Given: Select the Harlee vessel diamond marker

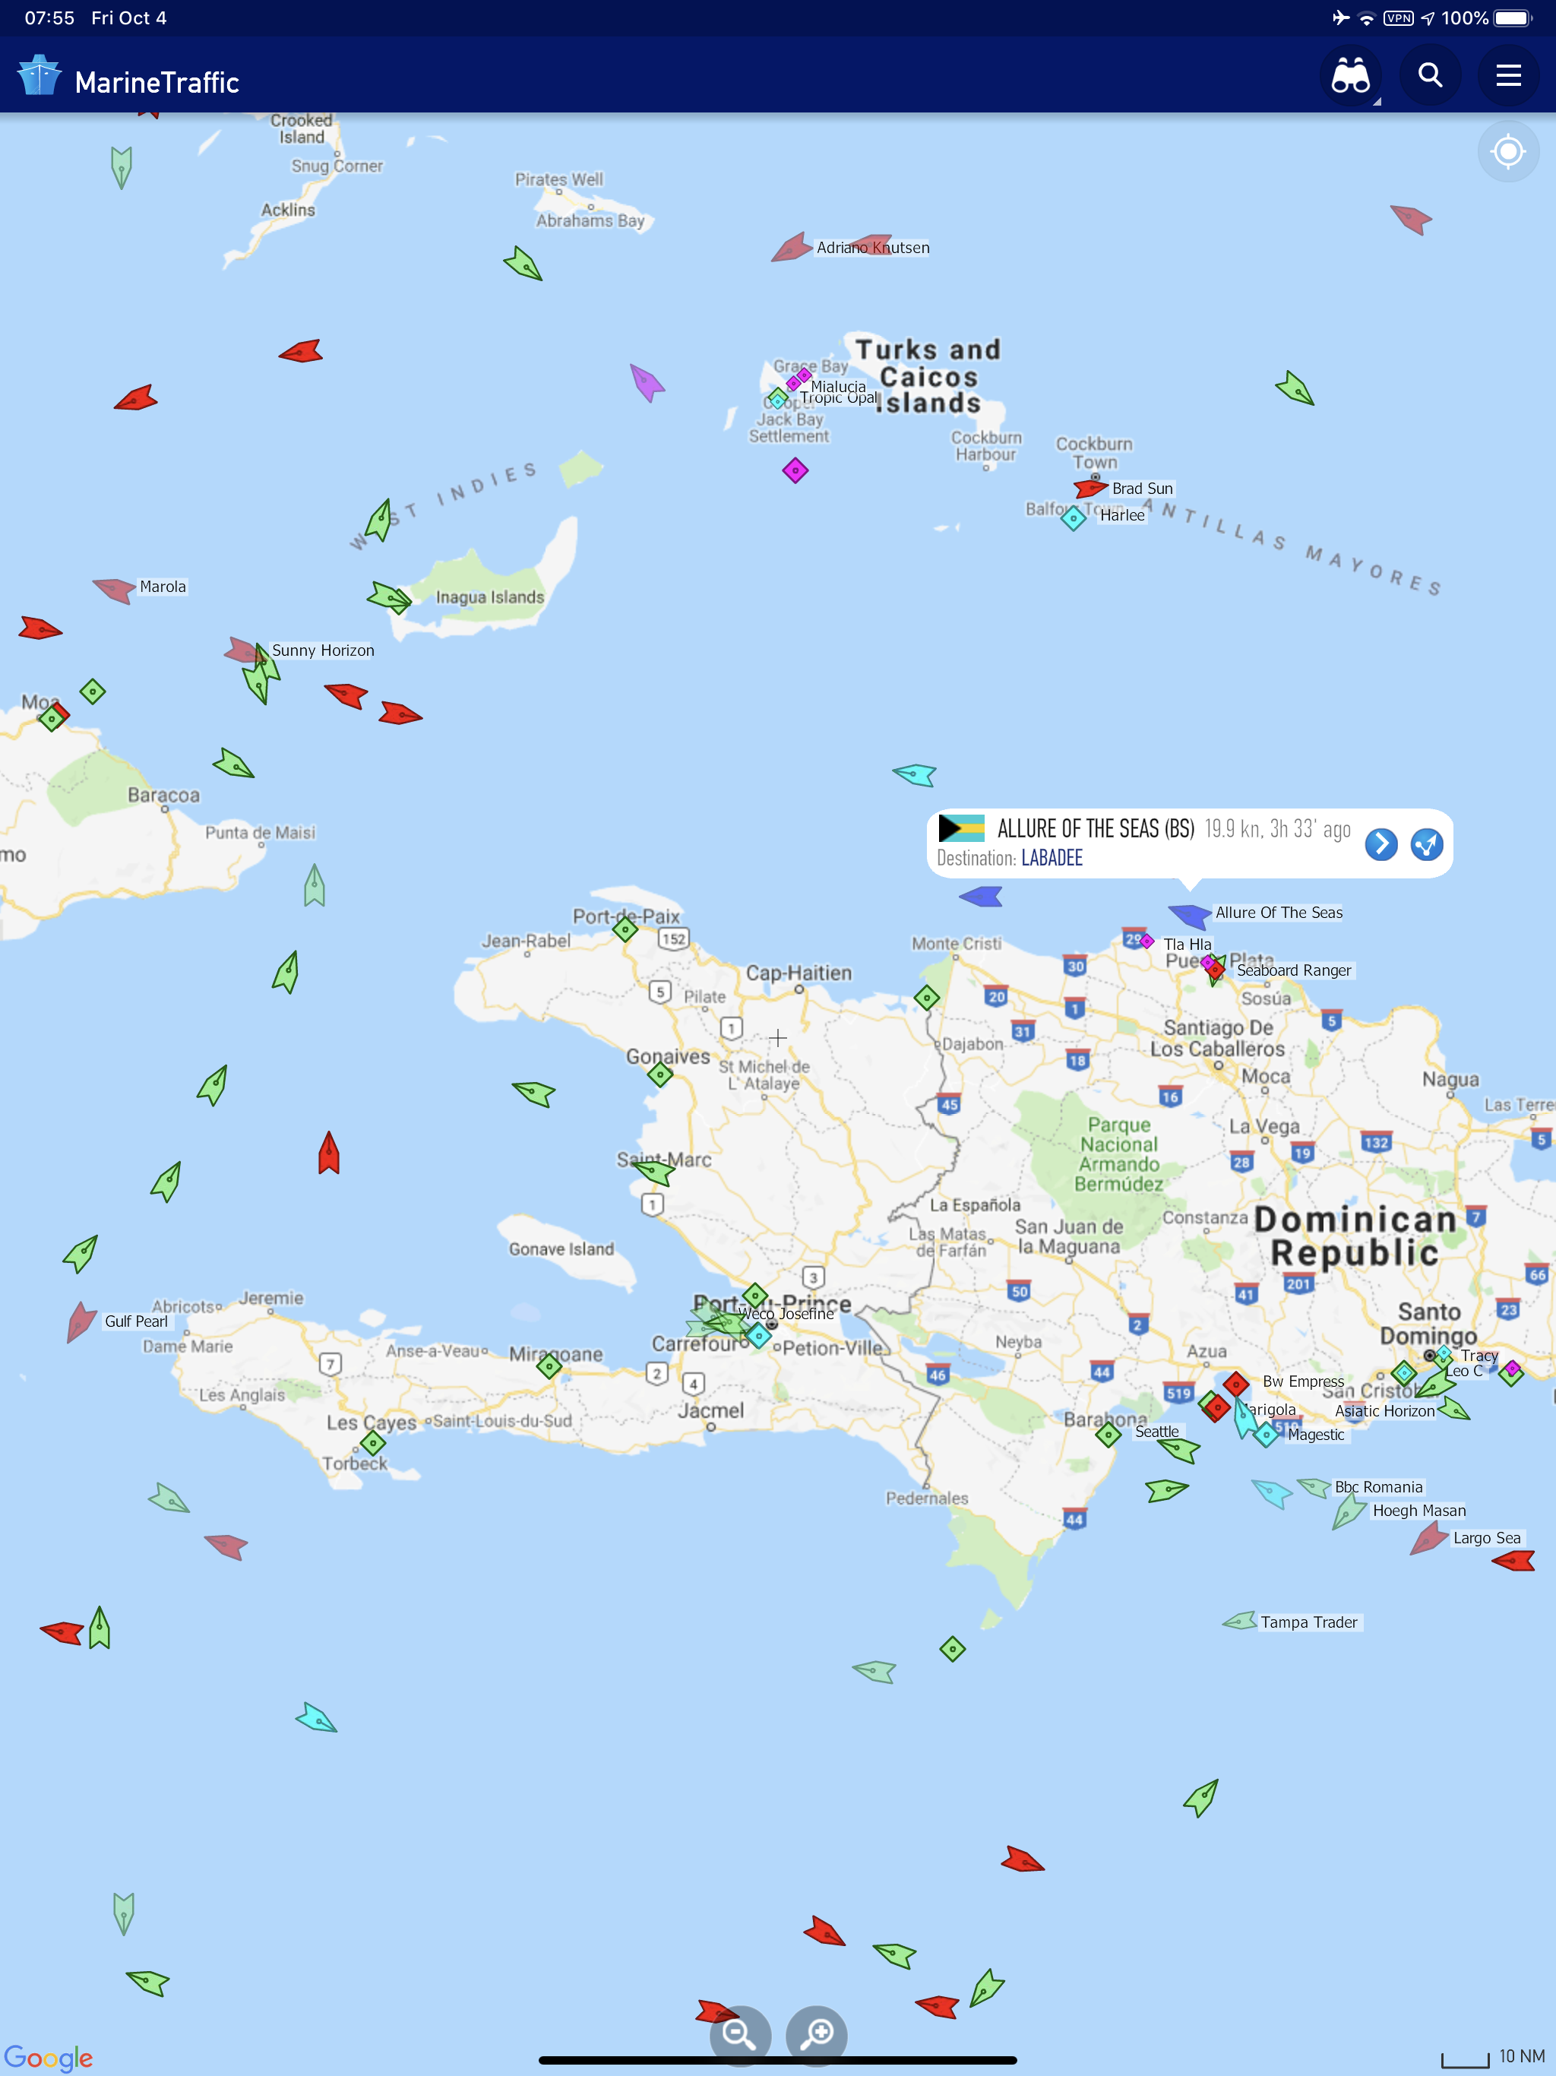Looking at the screenshot, I should (1073, 517).
